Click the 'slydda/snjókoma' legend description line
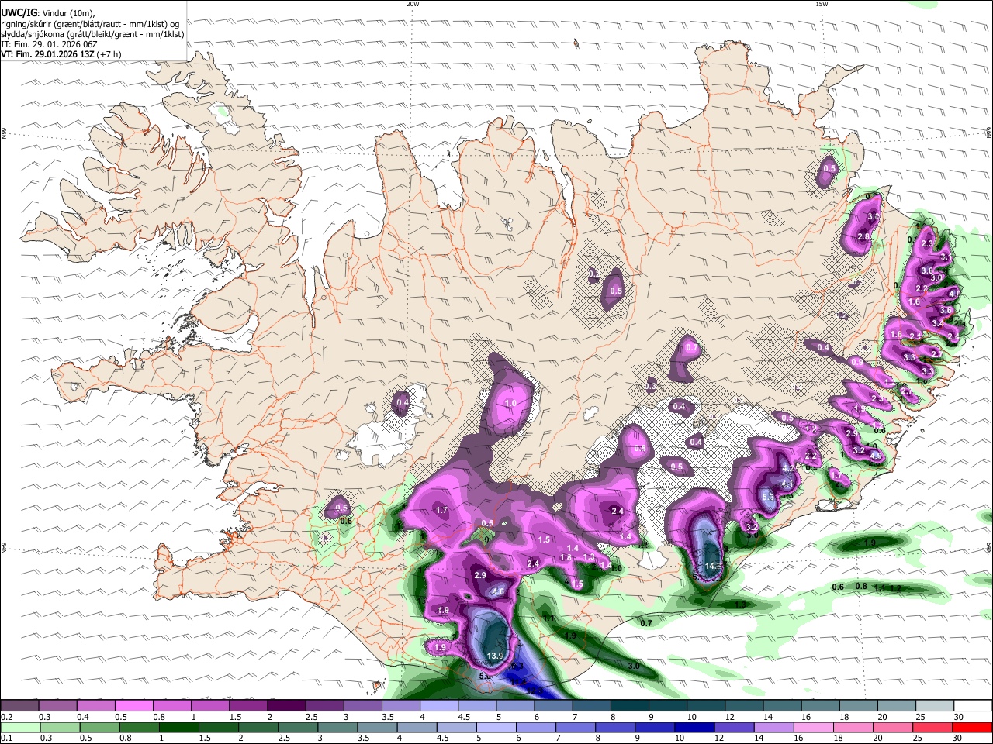Screen dimensions: 993x744 [92, 34]
